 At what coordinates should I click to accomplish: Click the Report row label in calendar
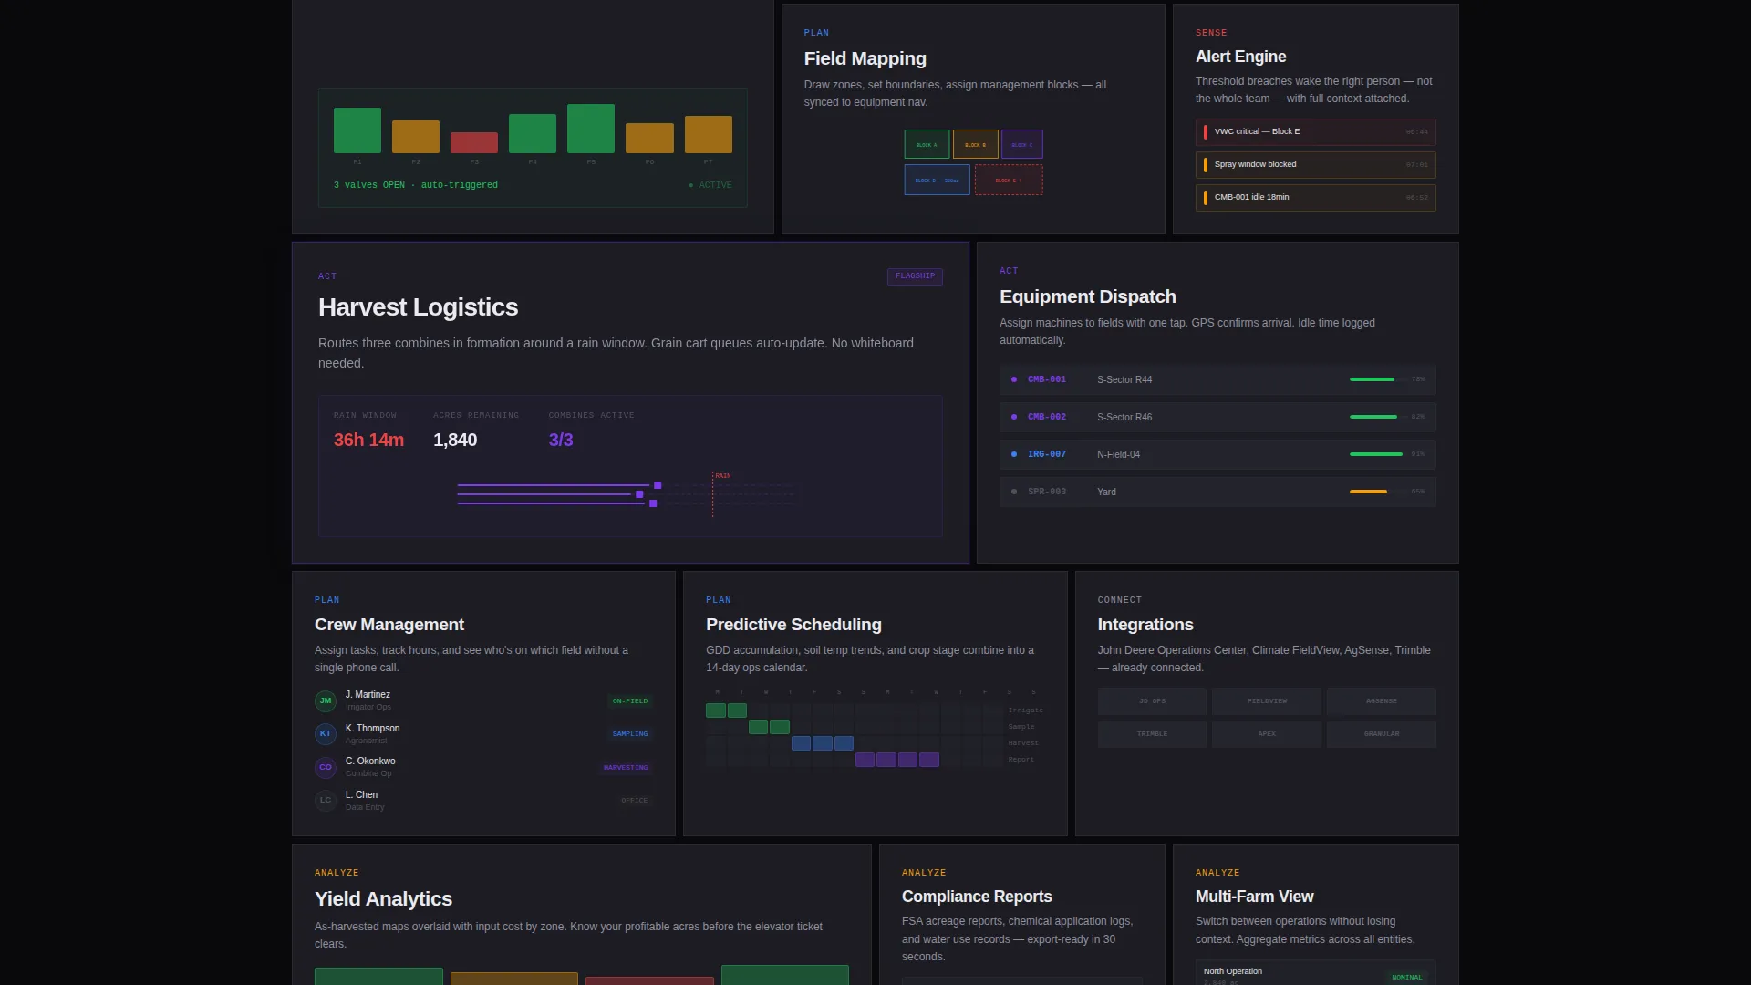click(x=1021, y=760)
